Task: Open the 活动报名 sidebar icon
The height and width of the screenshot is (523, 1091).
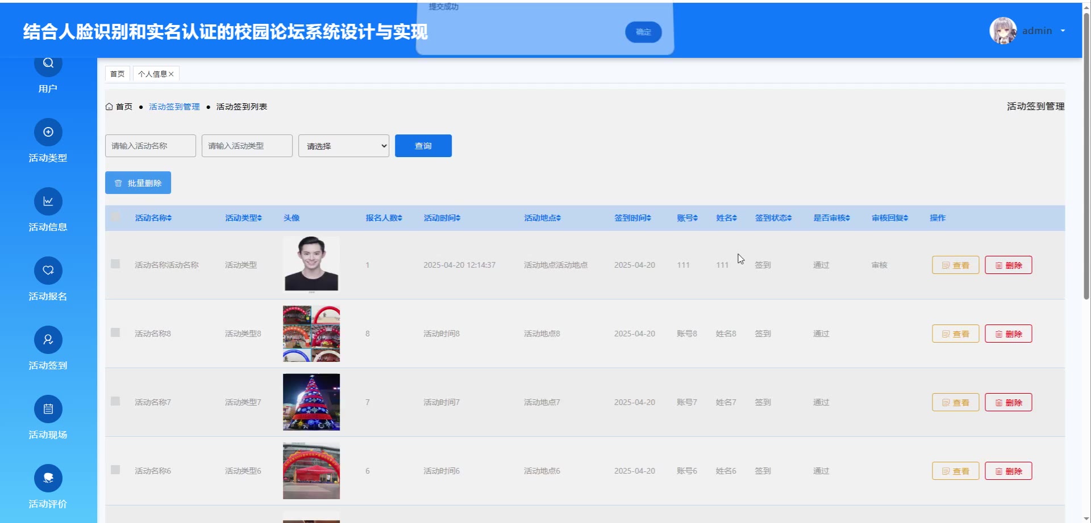Action: tap(48, 271)
